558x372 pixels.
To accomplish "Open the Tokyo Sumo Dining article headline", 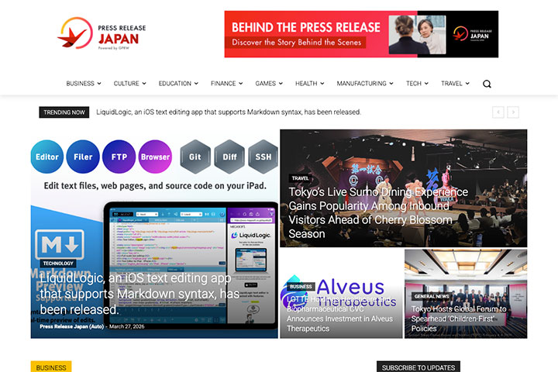I will click(x=378, y=213).
